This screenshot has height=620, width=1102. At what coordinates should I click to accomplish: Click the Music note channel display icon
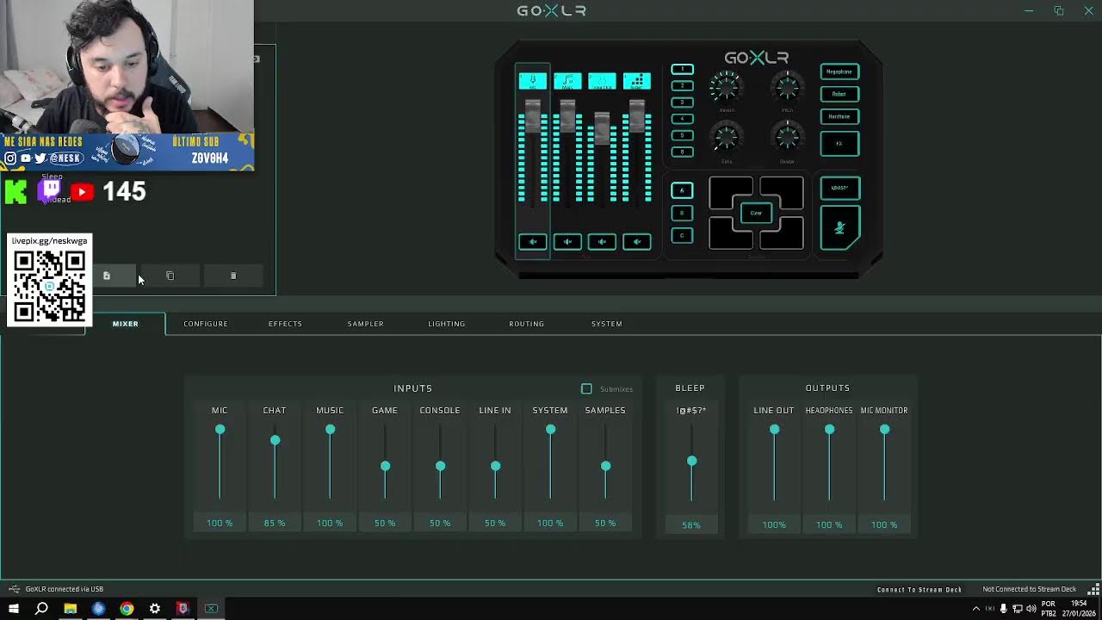click(x=567, y=81)
